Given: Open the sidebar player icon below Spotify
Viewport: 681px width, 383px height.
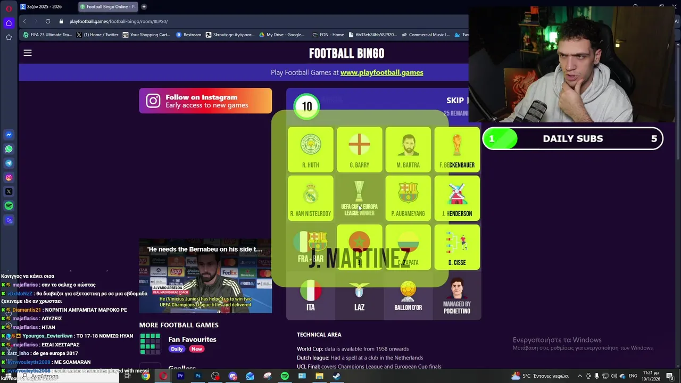Looking at the screenshot, I should point(9,220).
